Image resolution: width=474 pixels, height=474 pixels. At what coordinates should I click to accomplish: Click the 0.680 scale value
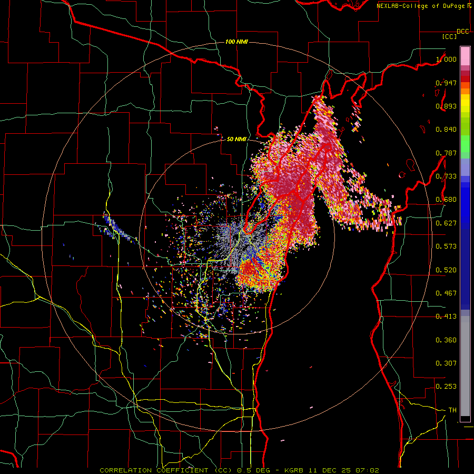pyautogui.click(x=446, y=200)
